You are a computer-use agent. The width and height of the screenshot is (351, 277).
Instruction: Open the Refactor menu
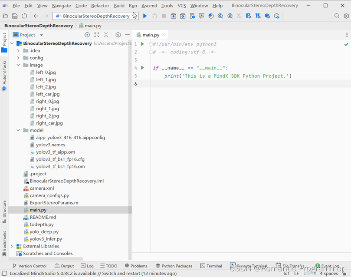(100, 6)
